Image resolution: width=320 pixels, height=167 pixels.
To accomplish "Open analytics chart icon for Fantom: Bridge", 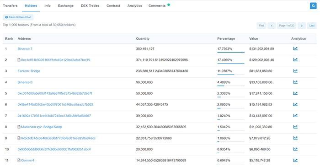I will 295,71.
